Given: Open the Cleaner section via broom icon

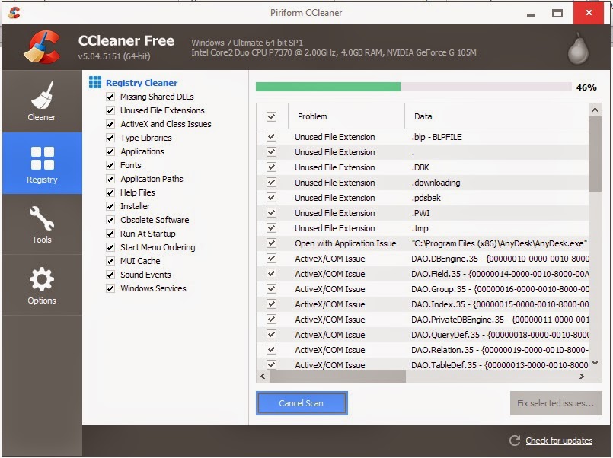Looking at the screenshot, I should [42, 95].
